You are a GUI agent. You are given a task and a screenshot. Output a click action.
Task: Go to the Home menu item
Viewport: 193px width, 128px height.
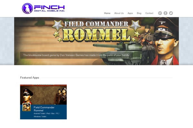pos(107,13)
